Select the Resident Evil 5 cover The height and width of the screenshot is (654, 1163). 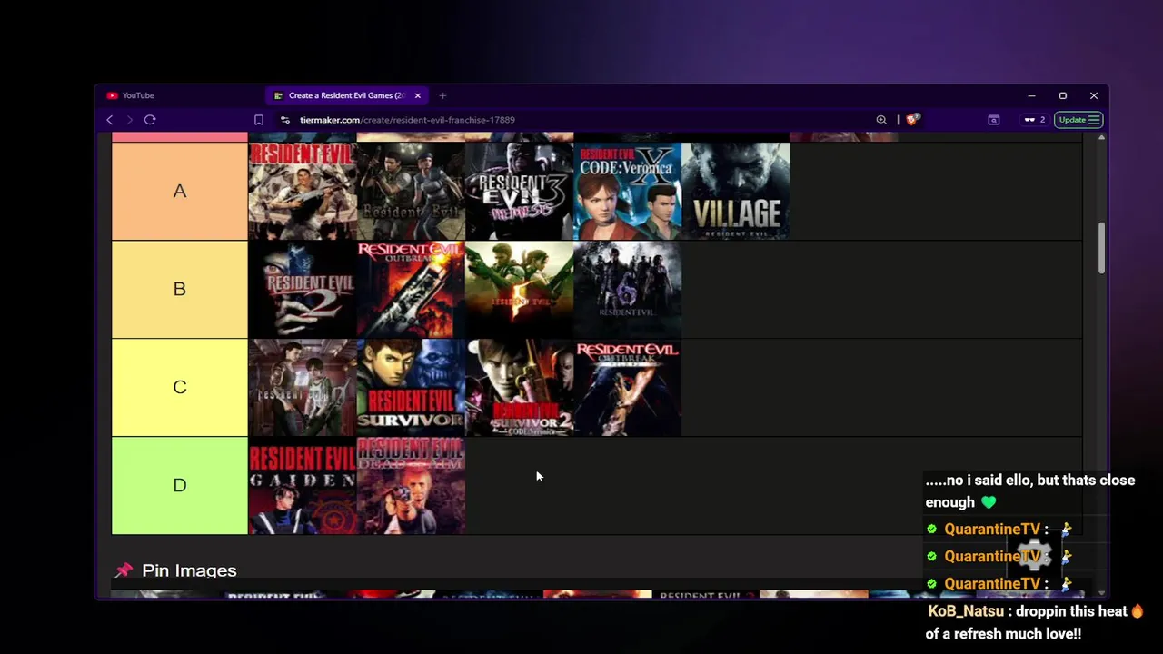pos(519,289)
